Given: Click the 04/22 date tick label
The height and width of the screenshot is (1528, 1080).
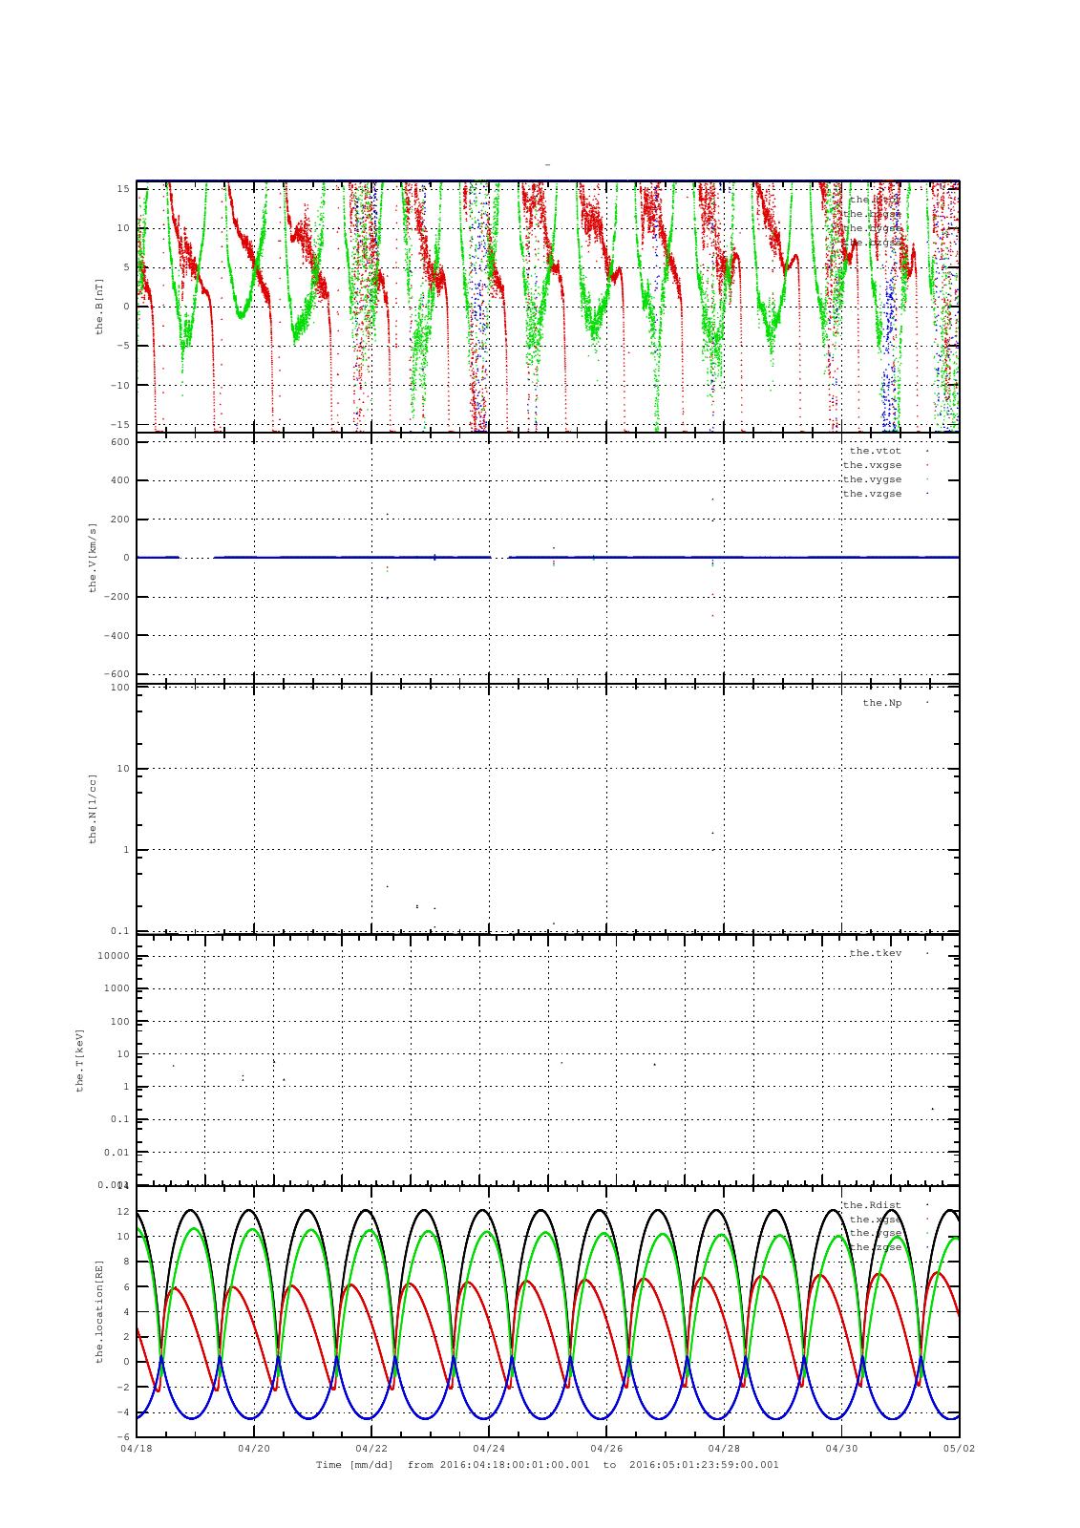Looking at the screenshot, I should pos(371,1448).
